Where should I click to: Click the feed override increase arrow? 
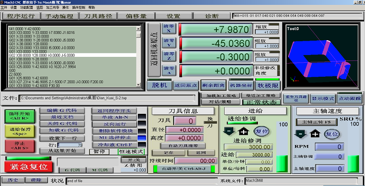[x=243, y=131]
